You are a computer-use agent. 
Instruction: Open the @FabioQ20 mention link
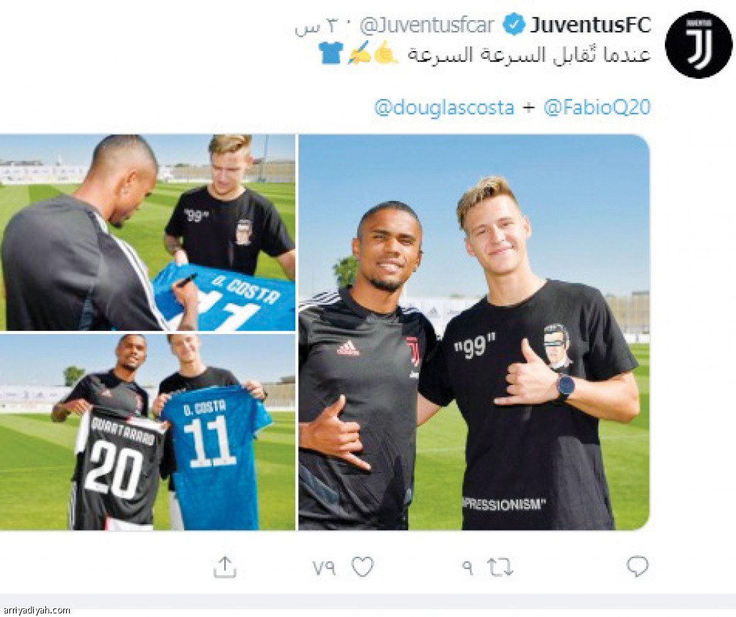(597, 108)
